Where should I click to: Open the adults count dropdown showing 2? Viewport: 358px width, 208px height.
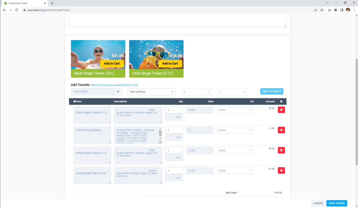pyautogui.click(x=196, y=92)
